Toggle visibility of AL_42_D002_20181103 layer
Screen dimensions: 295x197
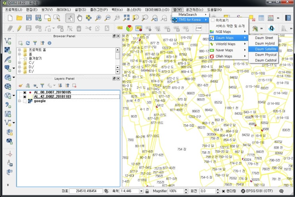pyautogui.click(x=25, y=97)
